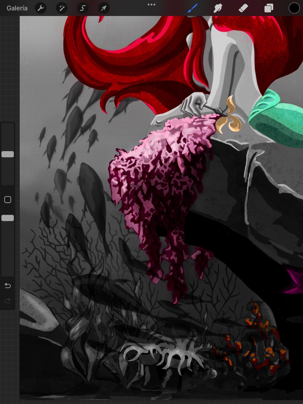Tap the square Modify eyedropper button

tap(8, 200)
